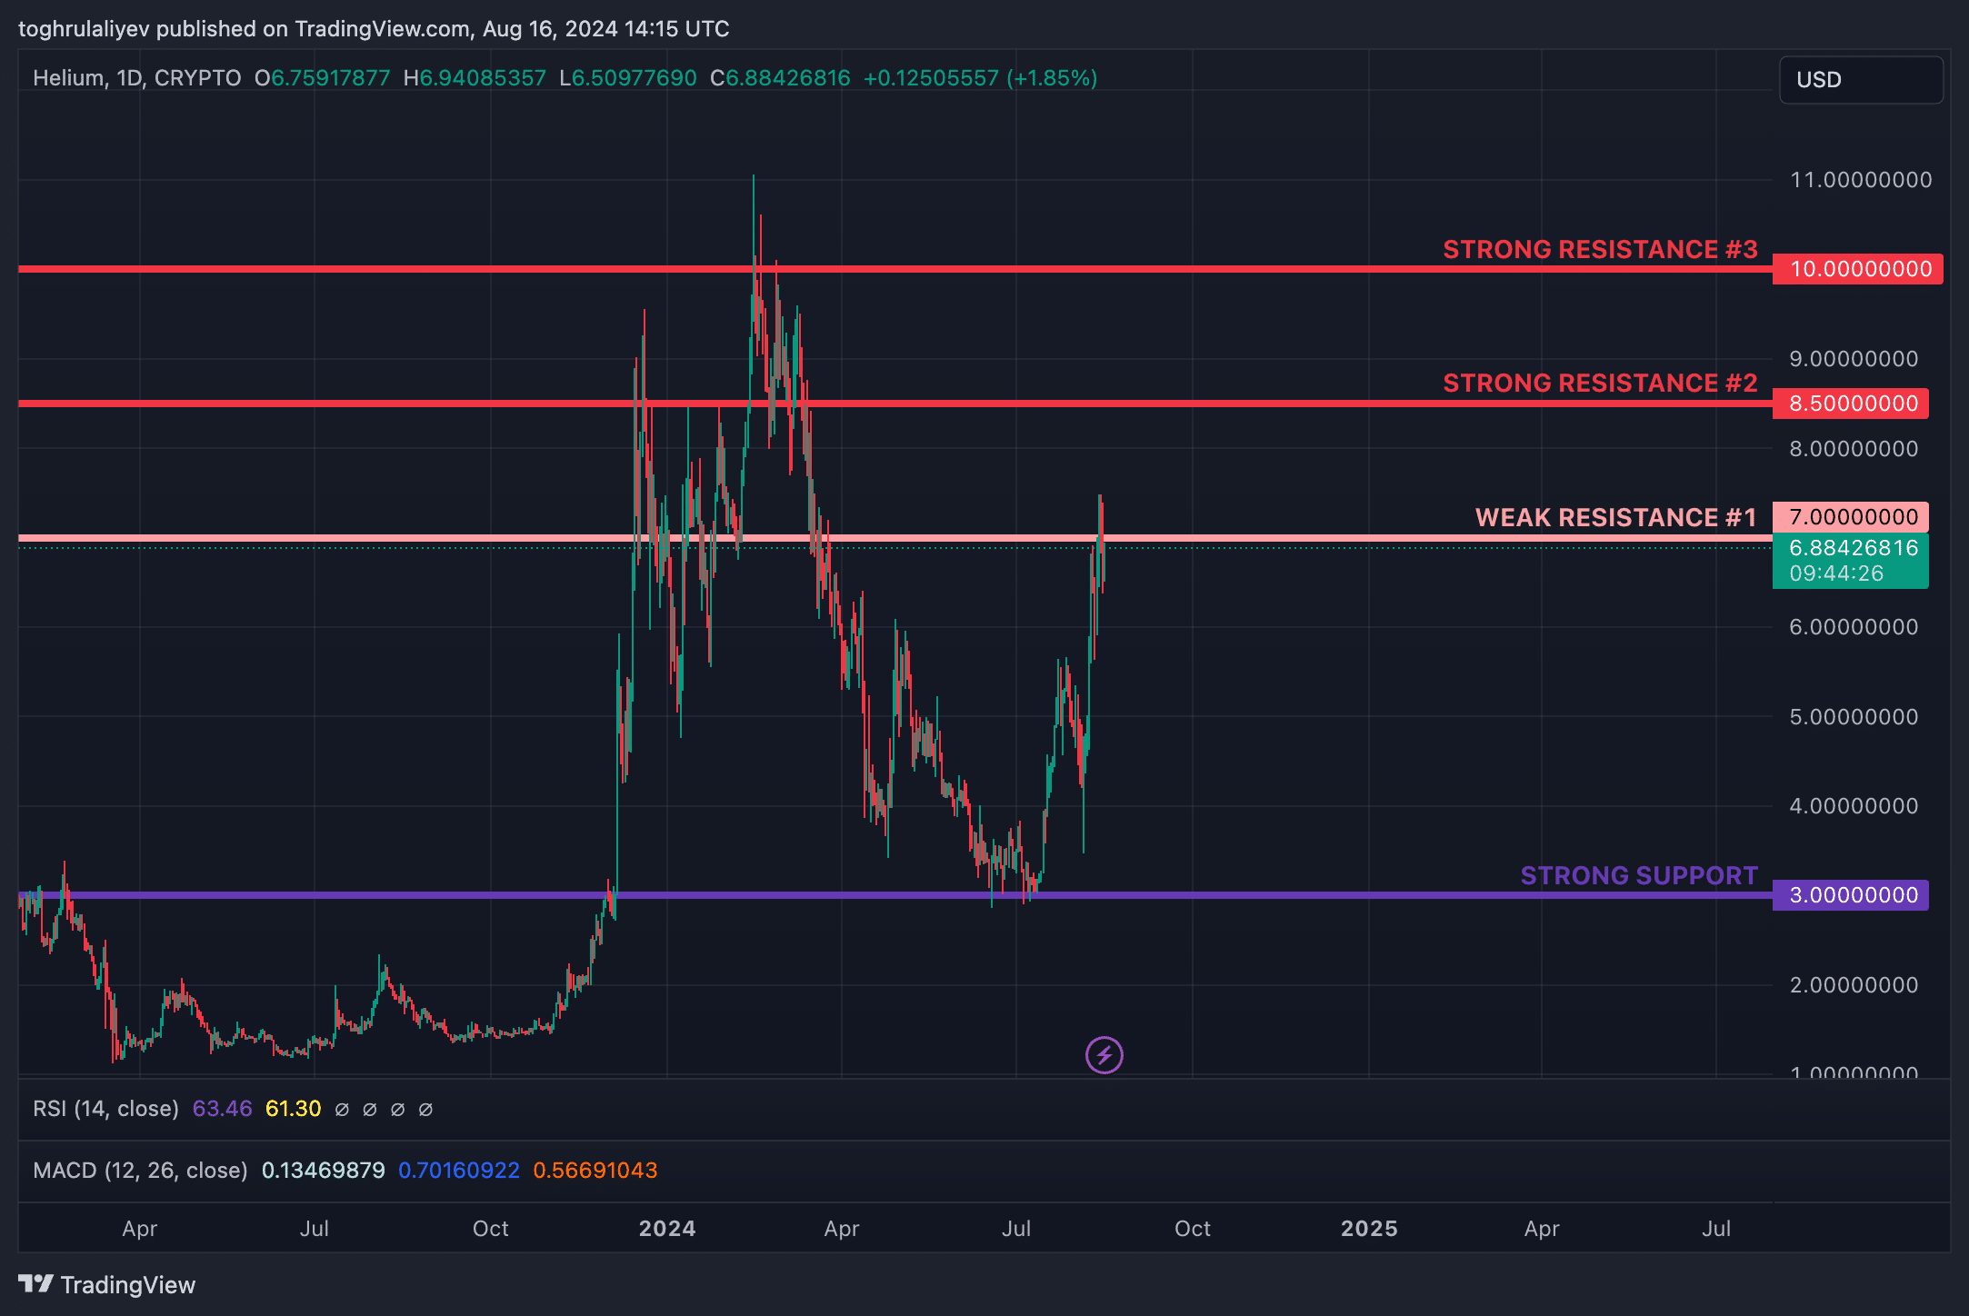Click the 4.00000000 price axis tick

pyautogui.click(x=1854, y=806)
